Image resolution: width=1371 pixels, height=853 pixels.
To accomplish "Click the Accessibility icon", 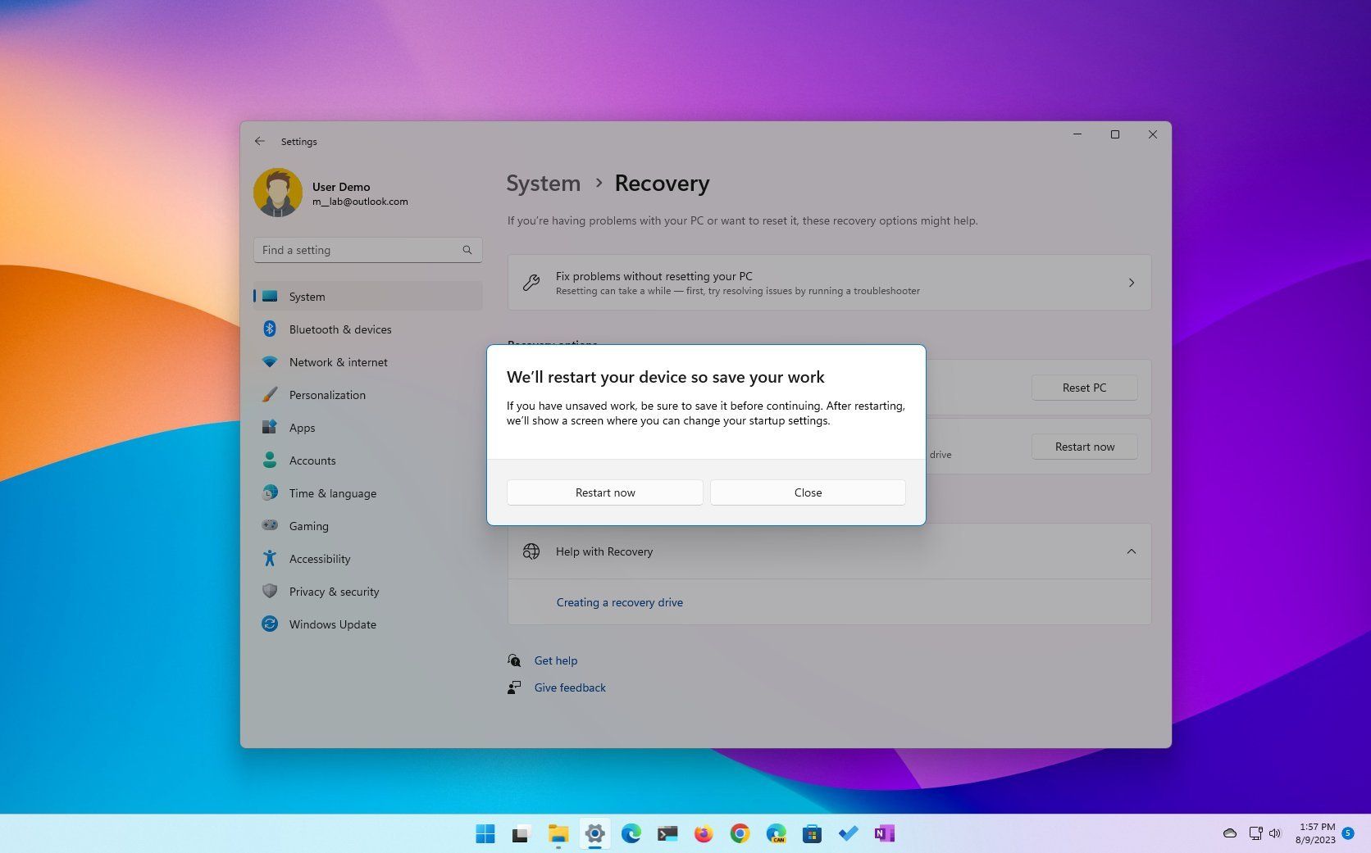I will [x=271, y=558].
